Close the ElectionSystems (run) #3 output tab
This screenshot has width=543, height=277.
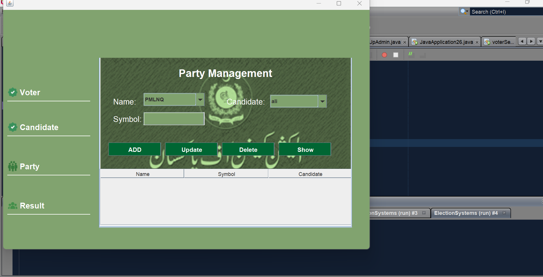[x=424, y=213]
